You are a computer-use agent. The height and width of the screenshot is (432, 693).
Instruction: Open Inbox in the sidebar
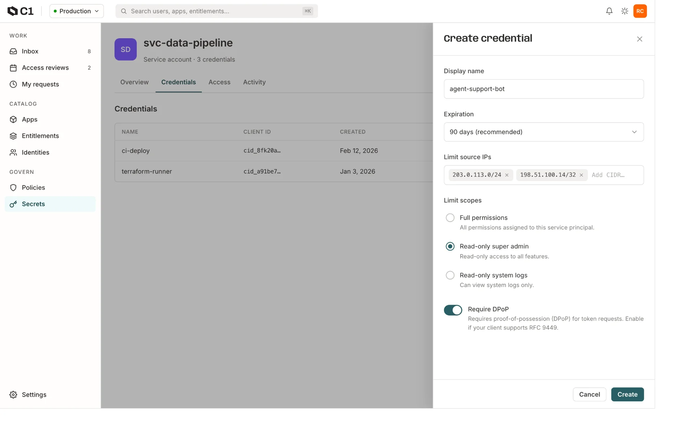coord(50,51)
